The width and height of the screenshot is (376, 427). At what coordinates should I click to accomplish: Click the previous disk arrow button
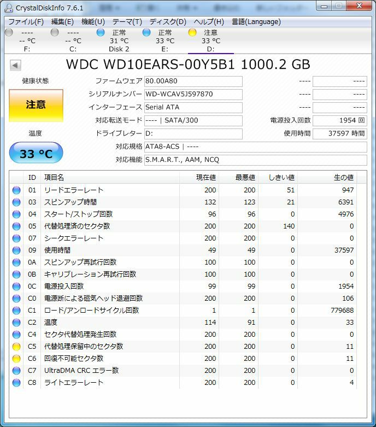(15, 65)
